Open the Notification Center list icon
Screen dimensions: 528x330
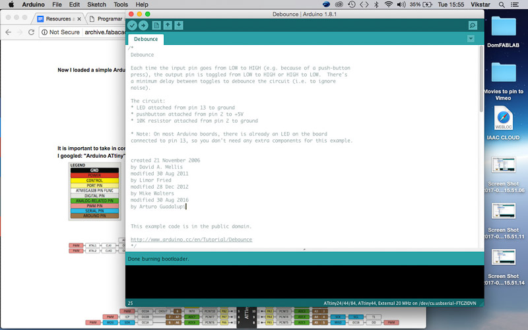515,5
